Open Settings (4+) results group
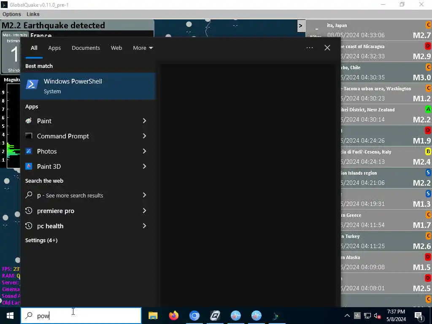This screenshot has width=432, height=324. coord(41,240)
